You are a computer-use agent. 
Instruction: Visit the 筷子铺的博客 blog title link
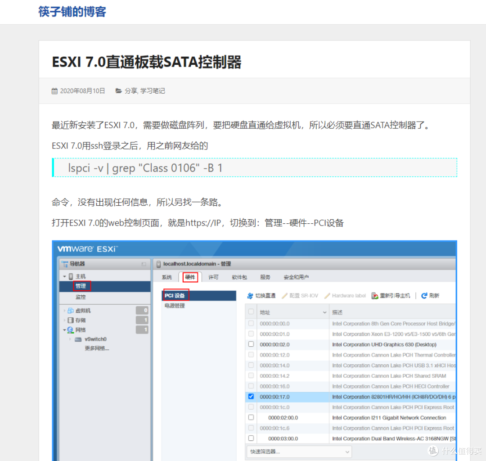pyautogui.click(x=72, y=12)
